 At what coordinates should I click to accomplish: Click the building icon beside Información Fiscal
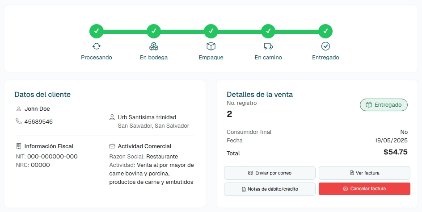[19, 146]
